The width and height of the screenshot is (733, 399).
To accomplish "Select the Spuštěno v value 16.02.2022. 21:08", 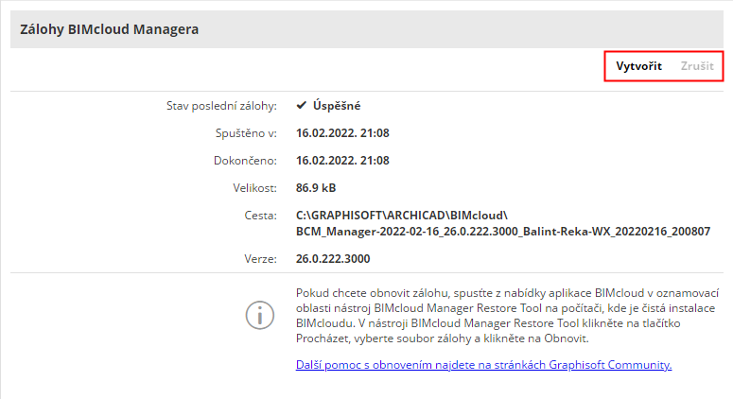I will pos(342,133).
